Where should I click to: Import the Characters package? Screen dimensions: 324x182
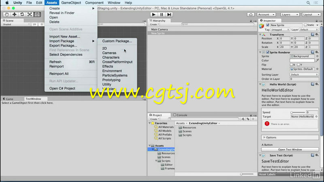(x=117, y=57)
